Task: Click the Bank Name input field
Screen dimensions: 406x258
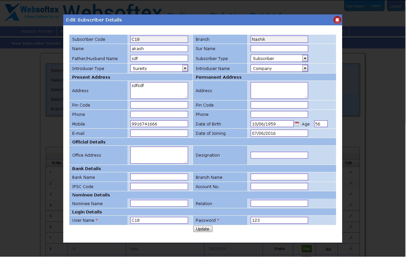Action: (159, 177)
